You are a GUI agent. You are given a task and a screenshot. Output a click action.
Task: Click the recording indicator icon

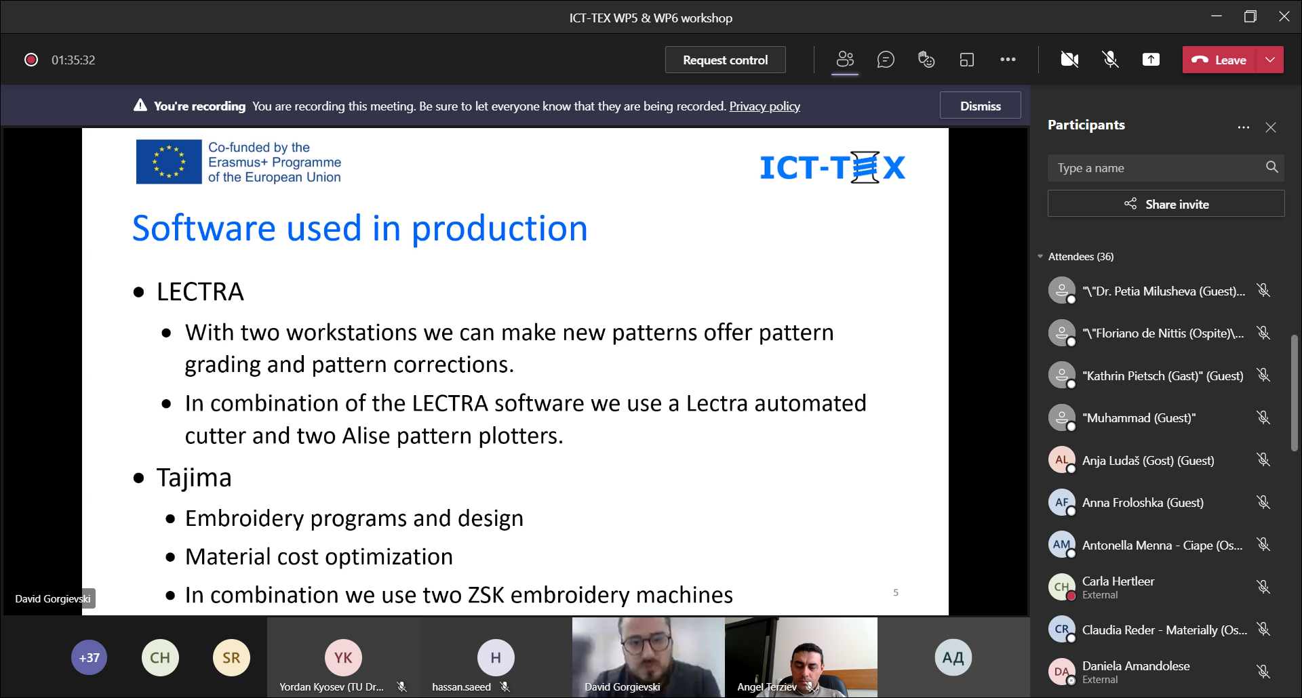pos(31,60)
